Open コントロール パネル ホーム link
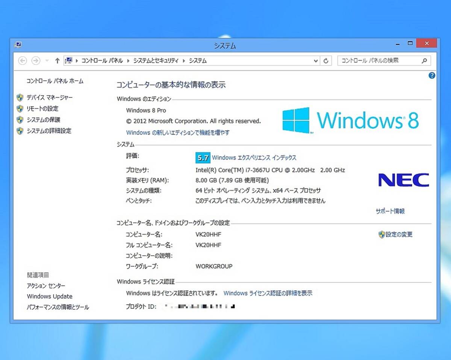The image size is (451, 360). 55,81
